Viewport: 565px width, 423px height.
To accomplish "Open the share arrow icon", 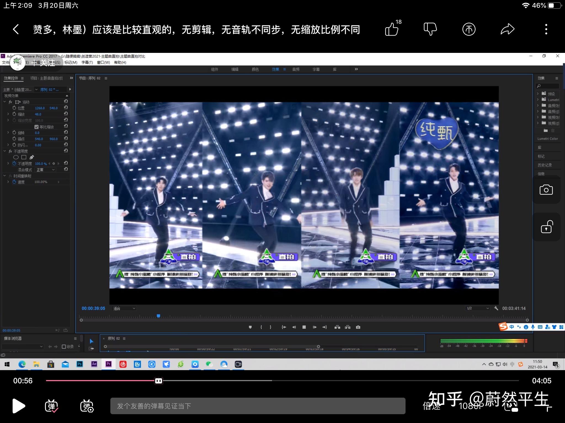I will tap(508, 29).
